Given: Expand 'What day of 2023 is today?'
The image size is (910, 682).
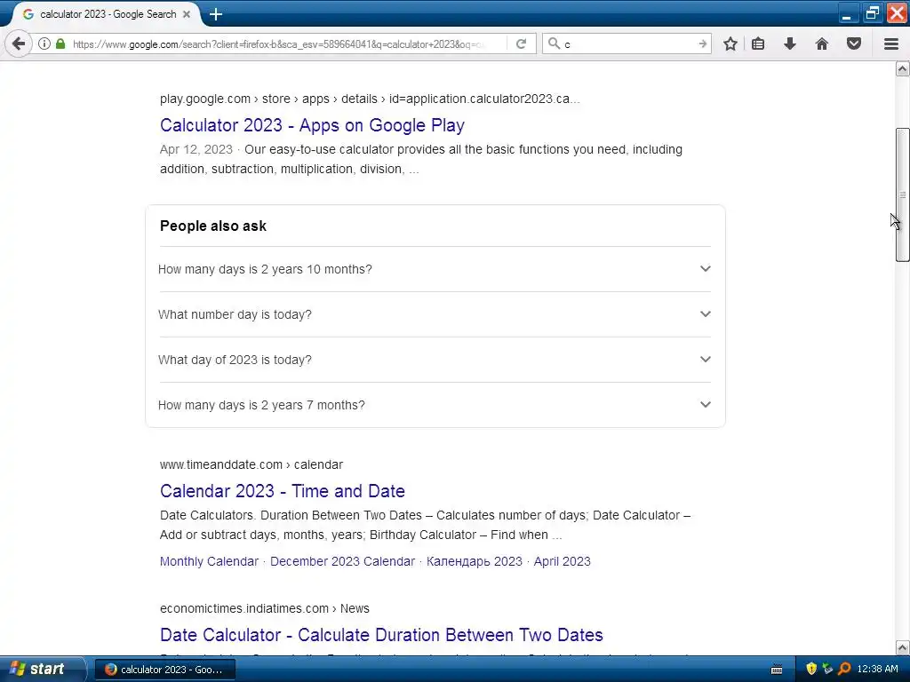Looking at the screenshot, I should (x=435, y=360).
